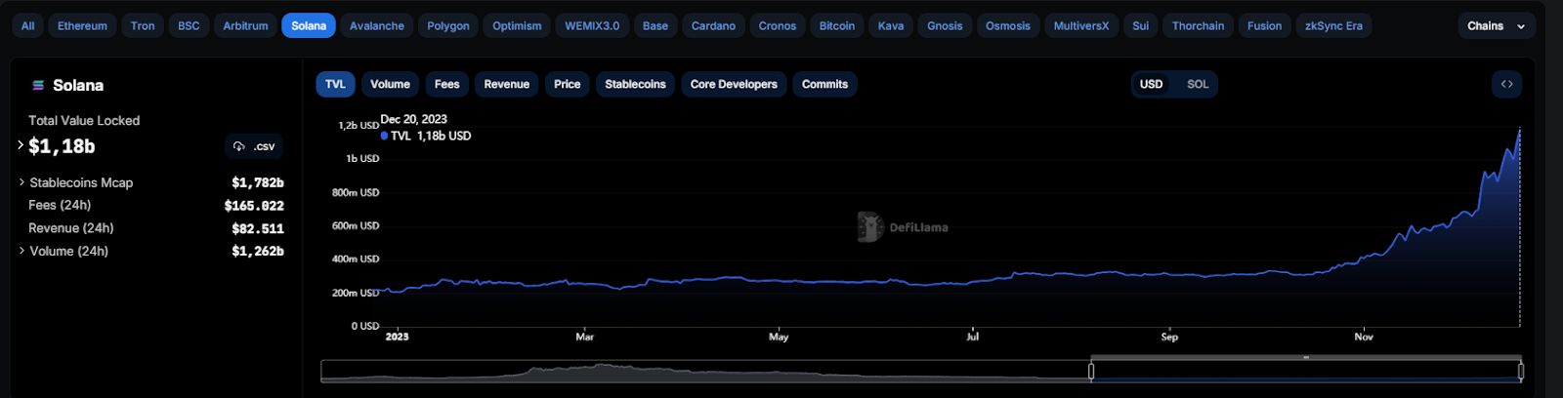Image resolution: width=1563 pixels, height=398 pixels.
Task: Click the Fees (24h) value $165.822
Action: point(254,206)
